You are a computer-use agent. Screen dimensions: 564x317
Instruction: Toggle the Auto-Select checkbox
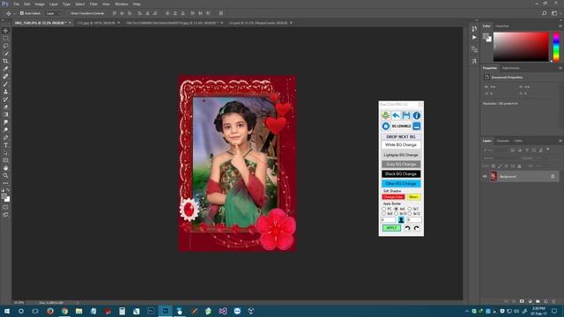[21, 13]
